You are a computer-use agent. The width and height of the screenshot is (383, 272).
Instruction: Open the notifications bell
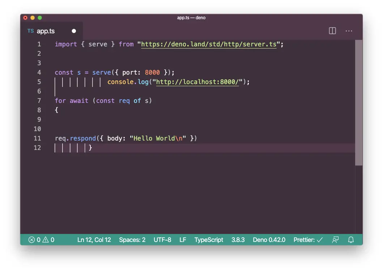[351, 240]
